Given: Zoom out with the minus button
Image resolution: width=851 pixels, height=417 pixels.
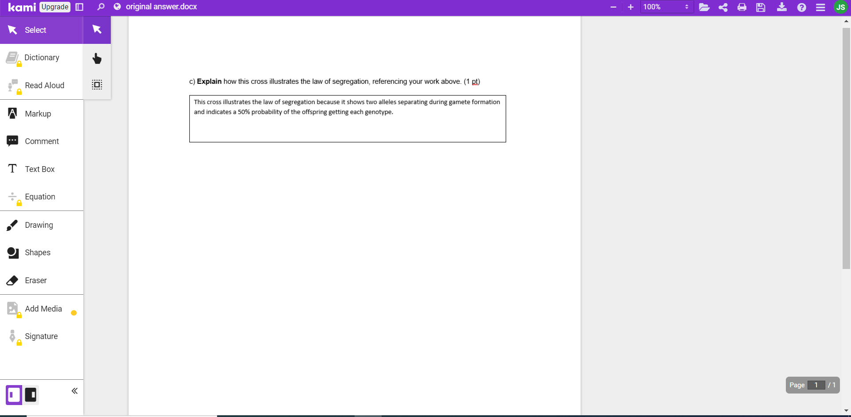Looking at the screenshot, I should (x=613, y=7).
